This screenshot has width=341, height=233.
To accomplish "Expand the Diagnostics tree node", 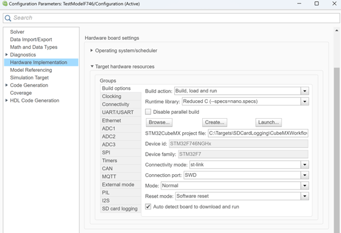I will point(7,54).
